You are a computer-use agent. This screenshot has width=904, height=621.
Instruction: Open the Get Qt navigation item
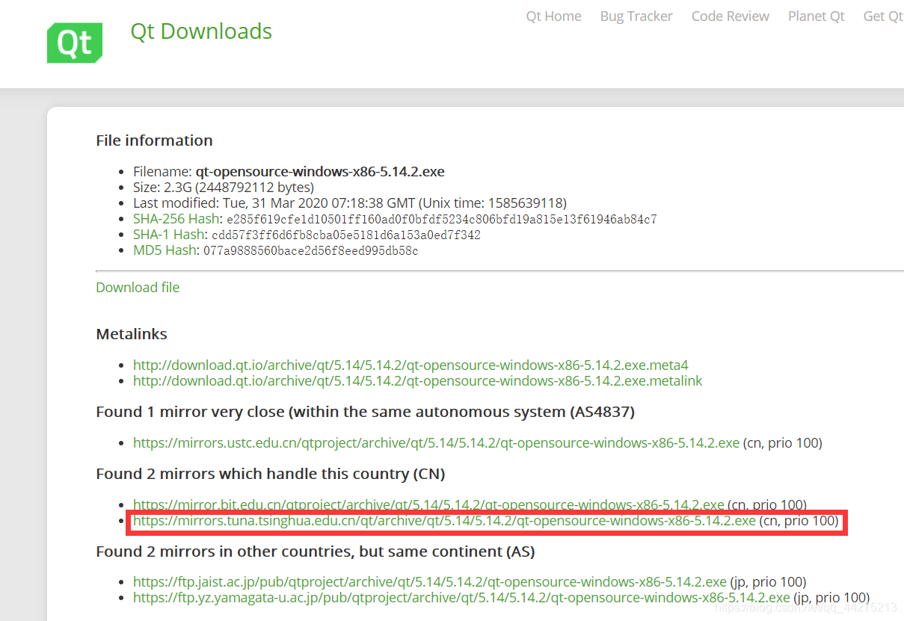point(883,16)
